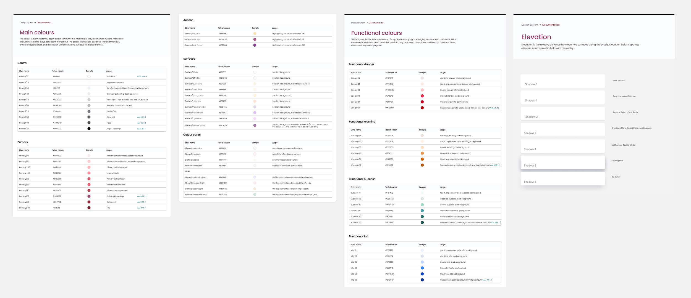Select the Shadow 5 elevation card
Image resolution: width=691 pixels, height=298 pixels.
[x=562, y=162]
